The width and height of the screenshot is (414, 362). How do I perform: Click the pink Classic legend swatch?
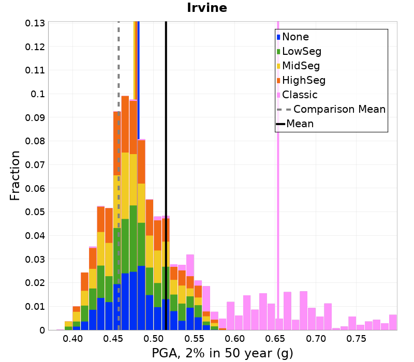[x=278, y=95]
